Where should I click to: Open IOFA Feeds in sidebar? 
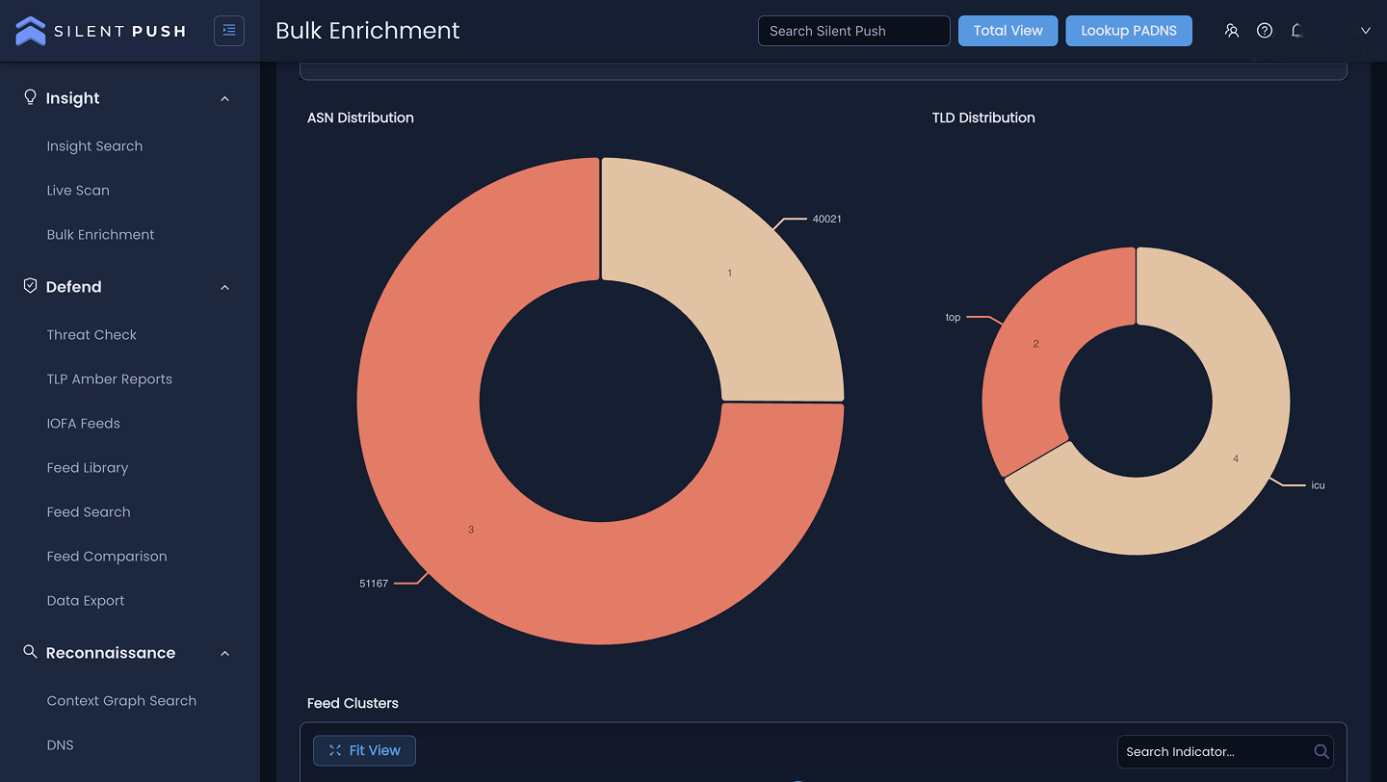(84, 424)
